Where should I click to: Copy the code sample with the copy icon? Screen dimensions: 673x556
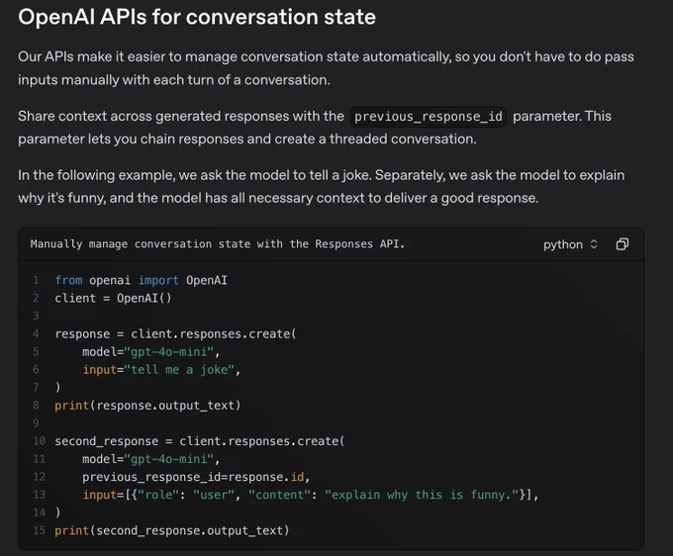622,244
